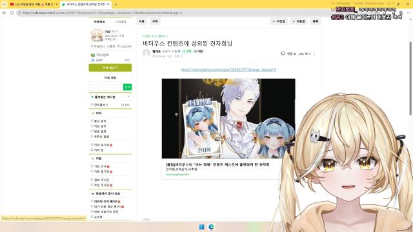
Task: Click the 삭제 button above the post
Action: click(155, 21)
